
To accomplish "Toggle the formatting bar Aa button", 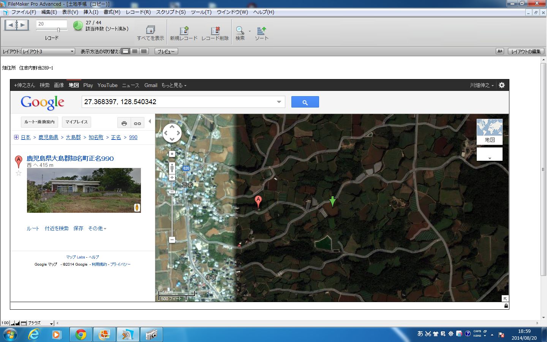I will point(500,51).
